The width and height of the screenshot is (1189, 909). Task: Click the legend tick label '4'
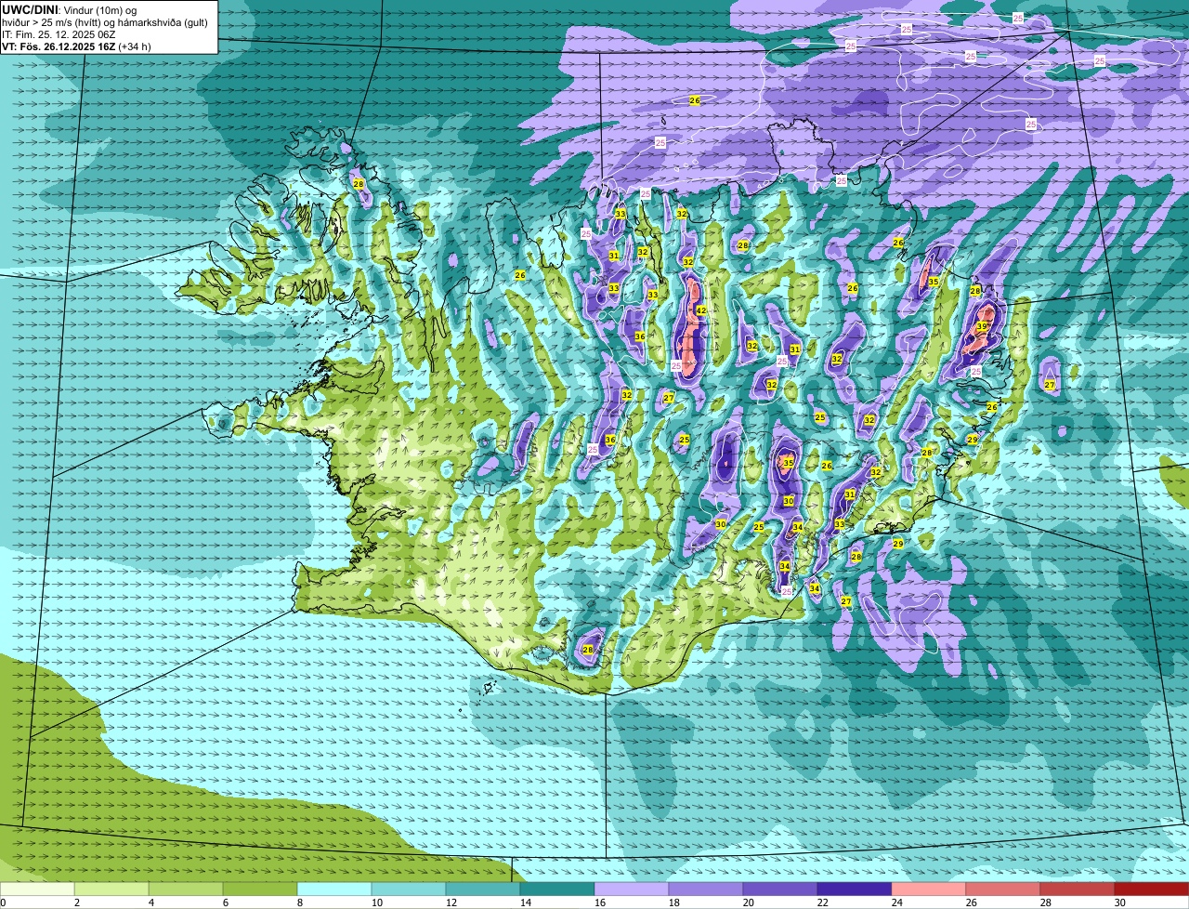point(151,902)
